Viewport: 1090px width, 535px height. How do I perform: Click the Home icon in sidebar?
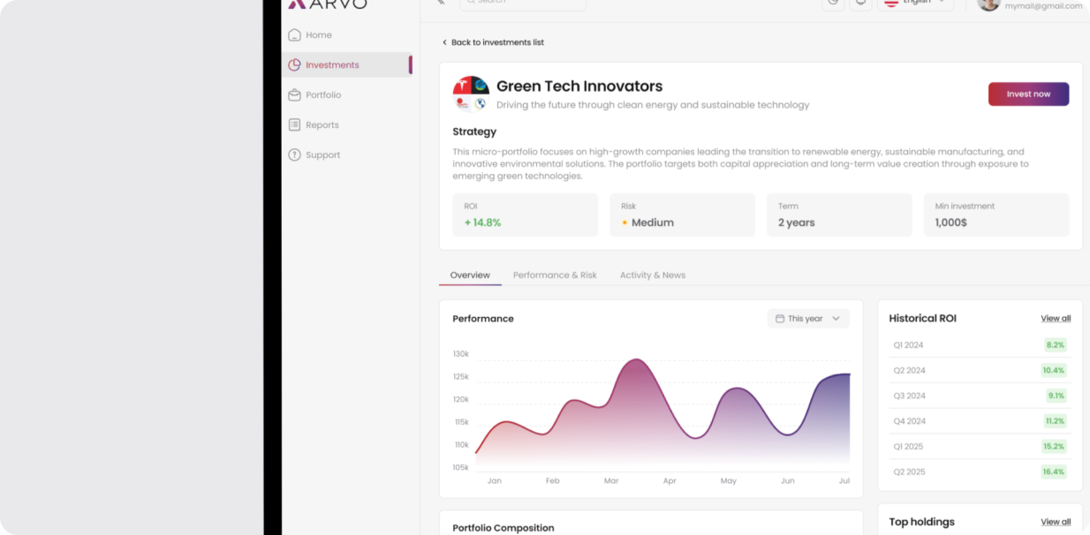pyautogui.click(x=294, y=35)
